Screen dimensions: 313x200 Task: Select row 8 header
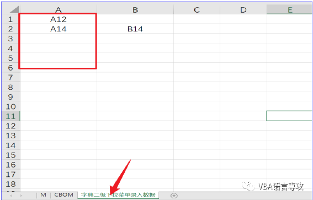[x=10, y=87]
